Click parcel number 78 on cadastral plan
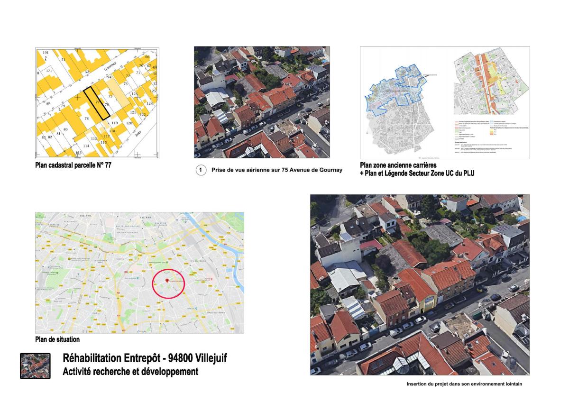Viewport: 569px width, 402px height. click(86, 118)
